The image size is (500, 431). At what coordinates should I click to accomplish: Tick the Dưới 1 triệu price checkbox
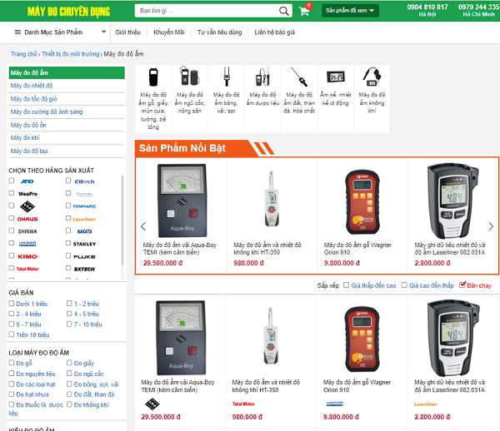coord(12,304)
